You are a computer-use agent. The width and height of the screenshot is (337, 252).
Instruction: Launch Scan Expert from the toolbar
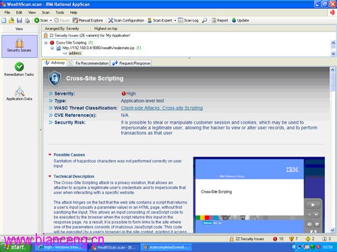click(x=160, y=20)
